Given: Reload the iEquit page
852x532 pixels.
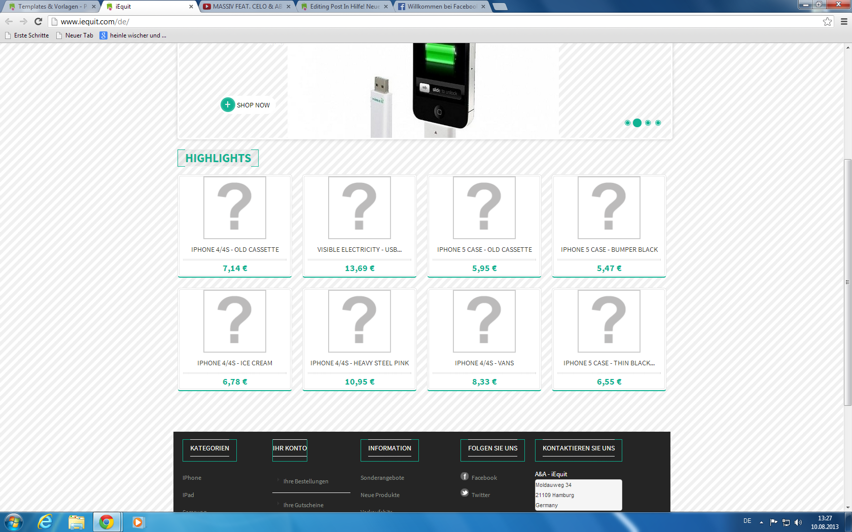Looking at the screenshot, I should [x=38, y=21].
